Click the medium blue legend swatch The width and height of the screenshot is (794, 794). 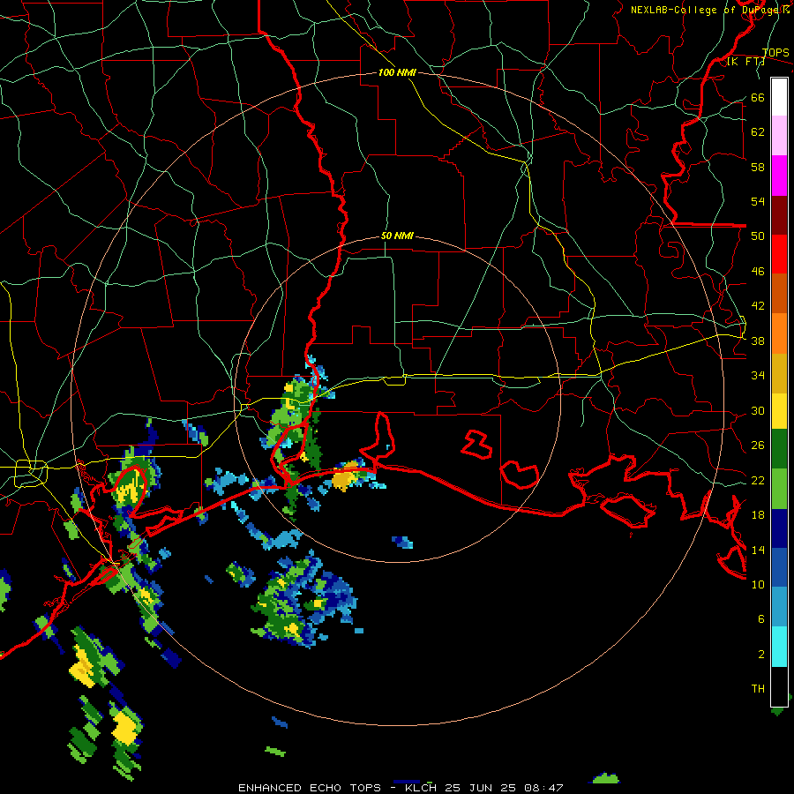pyautogui.click(x=779, y=568)
